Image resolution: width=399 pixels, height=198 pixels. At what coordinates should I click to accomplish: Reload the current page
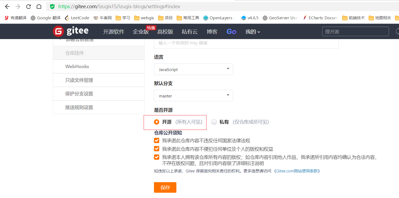point(28,6)
